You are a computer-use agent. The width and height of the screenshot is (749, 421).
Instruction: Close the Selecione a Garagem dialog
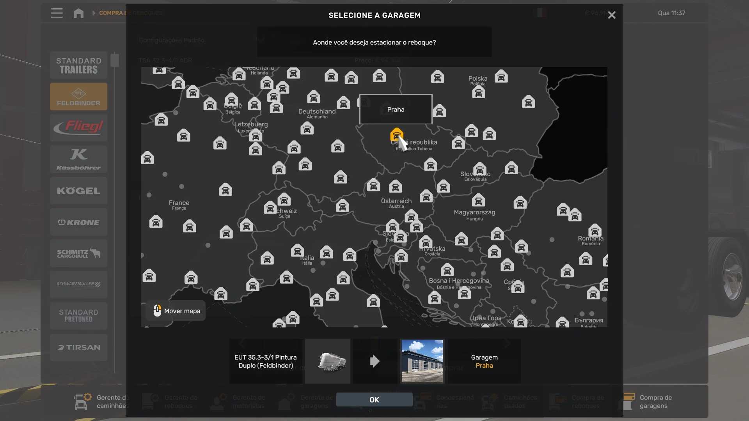point(611,15)
